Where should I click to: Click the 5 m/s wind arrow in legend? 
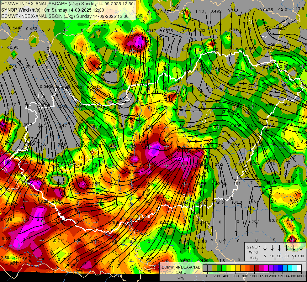pyautogui.click(x=265, y=248)
